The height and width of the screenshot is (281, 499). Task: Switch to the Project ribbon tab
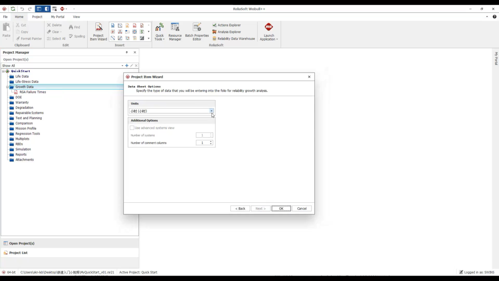click(37, 17)
